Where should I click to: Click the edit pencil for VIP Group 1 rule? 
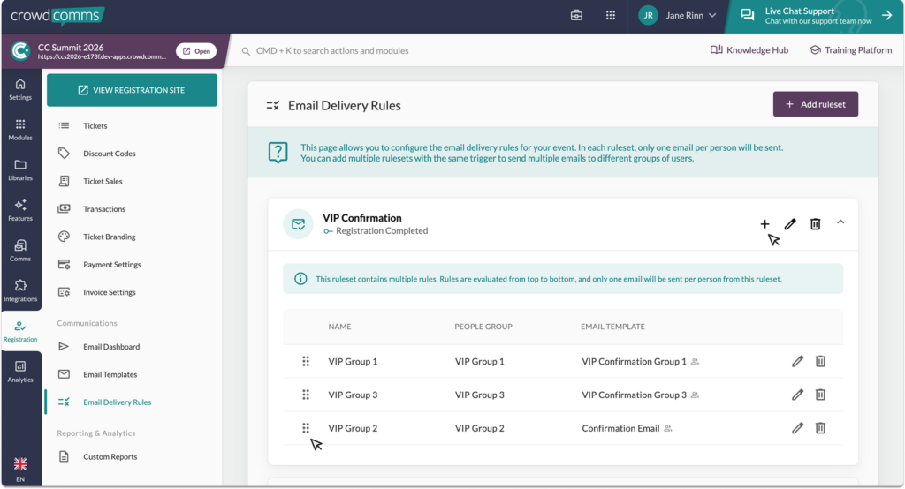click(x=797, y=361)
